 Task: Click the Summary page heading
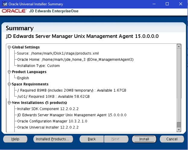20,28
